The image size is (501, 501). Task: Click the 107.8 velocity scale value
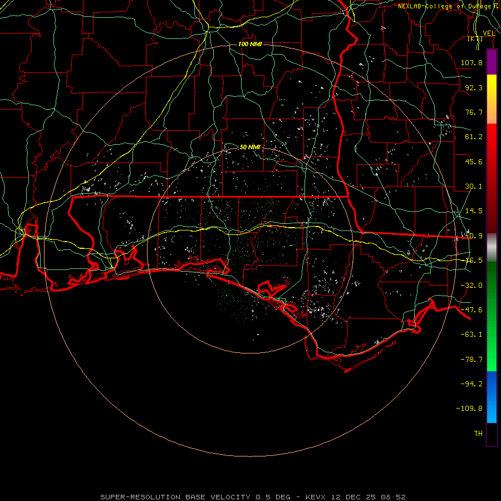click(x=471, y=62)
